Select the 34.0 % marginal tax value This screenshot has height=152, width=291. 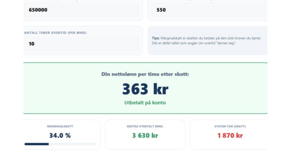[60, 135]
